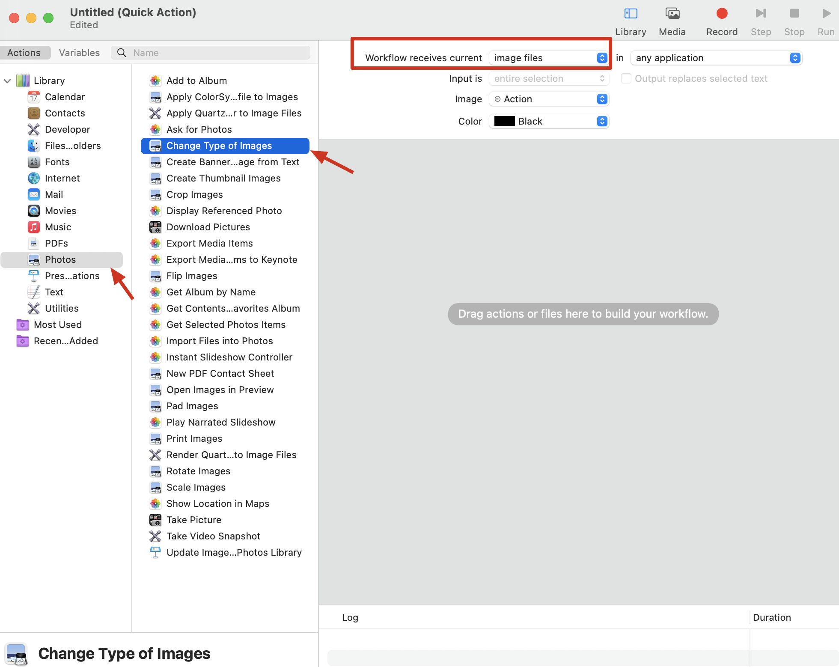Viewport: 839px width, 667px height.
Task: Click the Step toolbar icon
Action: tap(761, 14)
